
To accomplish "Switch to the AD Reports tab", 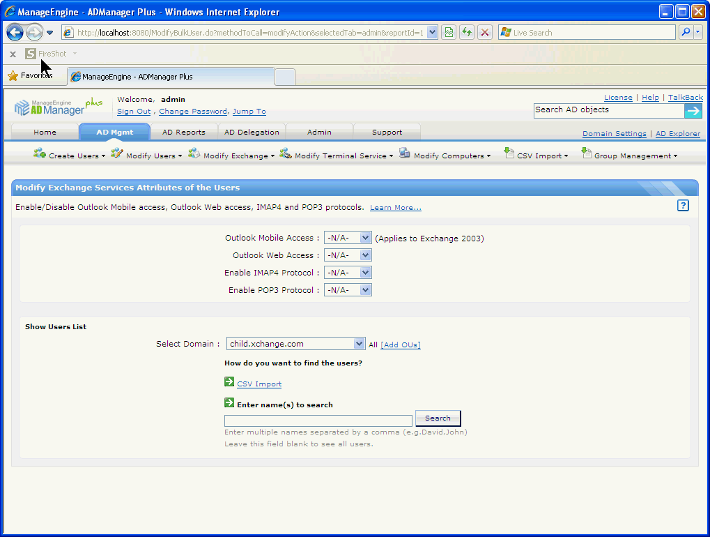I will 183,132.
